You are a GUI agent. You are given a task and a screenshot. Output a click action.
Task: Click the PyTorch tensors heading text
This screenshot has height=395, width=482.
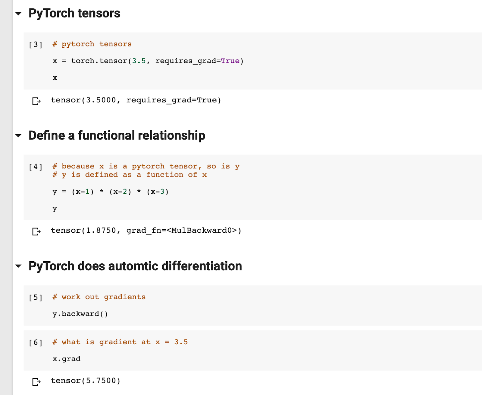[x=74, y=14]
